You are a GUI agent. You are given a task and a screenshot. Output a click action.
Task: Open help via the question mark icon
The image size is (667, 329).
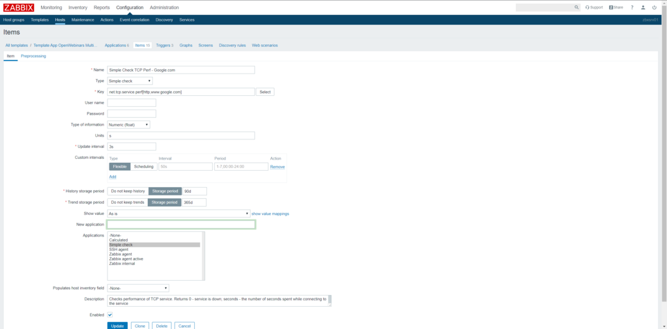(x=632, y=7)
